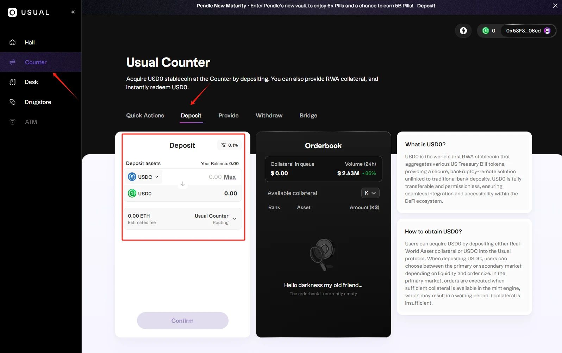Close the Pendle announcement banner

click(x=555, y=6)
